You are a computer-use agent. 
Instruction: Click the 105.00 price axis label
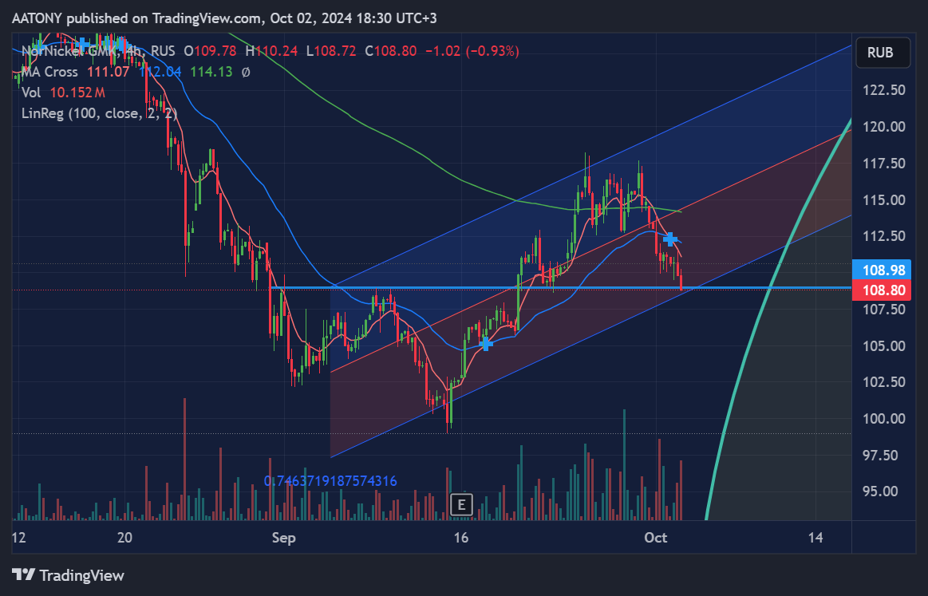(x=884, y=345)
